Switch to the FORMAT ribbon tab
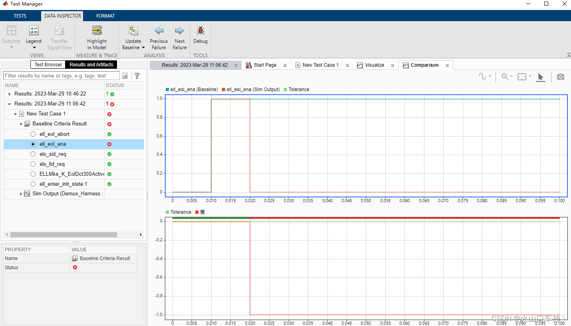 pos(105,16)
